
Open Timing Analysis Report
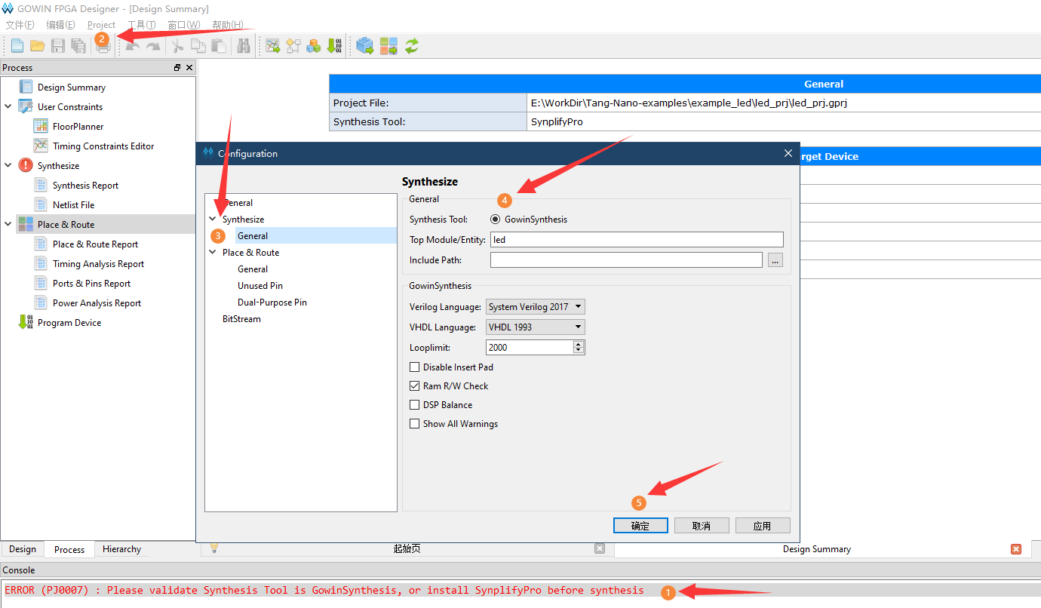point(98,264)
